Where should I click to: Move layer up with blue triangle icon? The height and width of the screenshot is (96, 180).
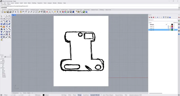tap(157, 17)
